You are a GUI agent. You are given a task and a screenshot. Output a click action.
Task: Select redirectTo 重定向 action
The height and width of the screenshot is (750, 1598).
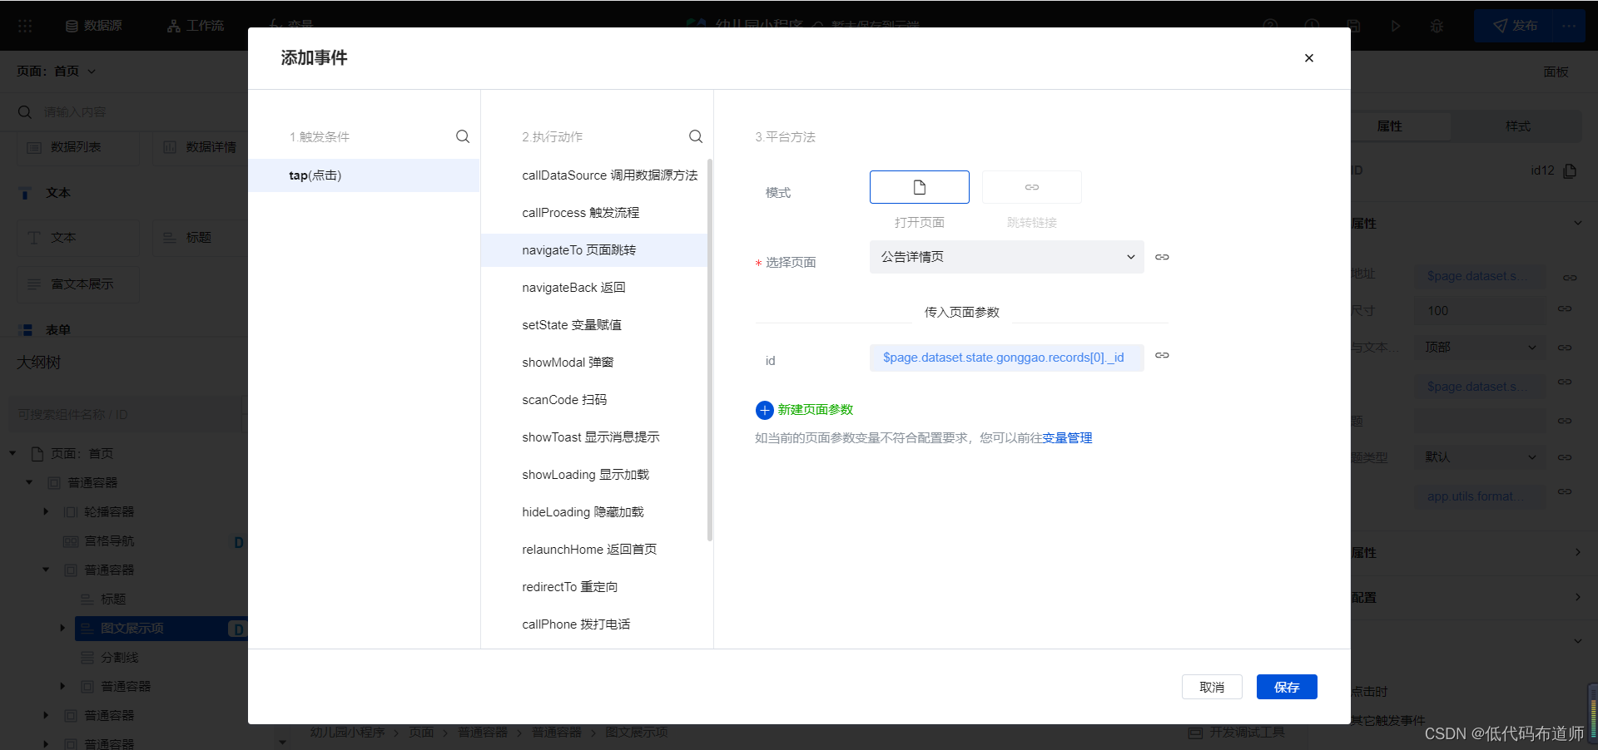point(594,587)
